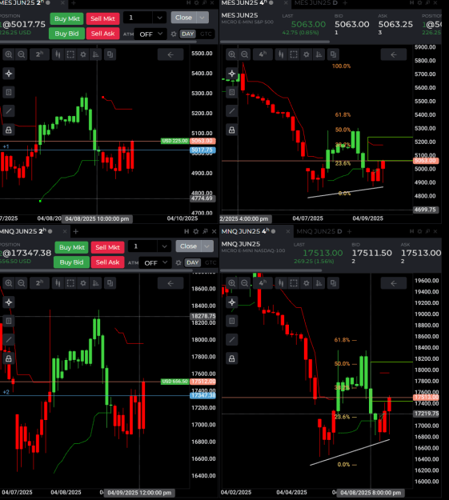Viewport: 449px width, 500px height.
Task: Activate crosshair tool on MNQ 4h chart
Action: (232, 302)
